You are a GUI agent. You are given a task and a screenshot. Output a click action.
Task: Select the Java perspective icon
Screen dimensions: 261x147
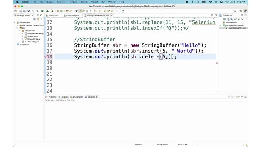point(245,11)
